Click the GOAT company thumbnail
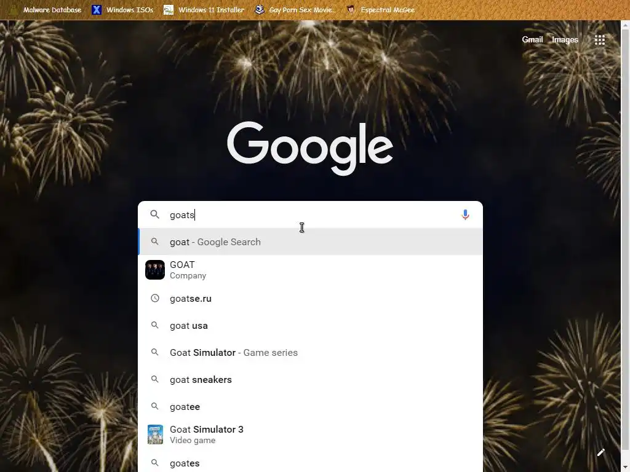Screen dimensions: 630x472 [x=154, y=270]
